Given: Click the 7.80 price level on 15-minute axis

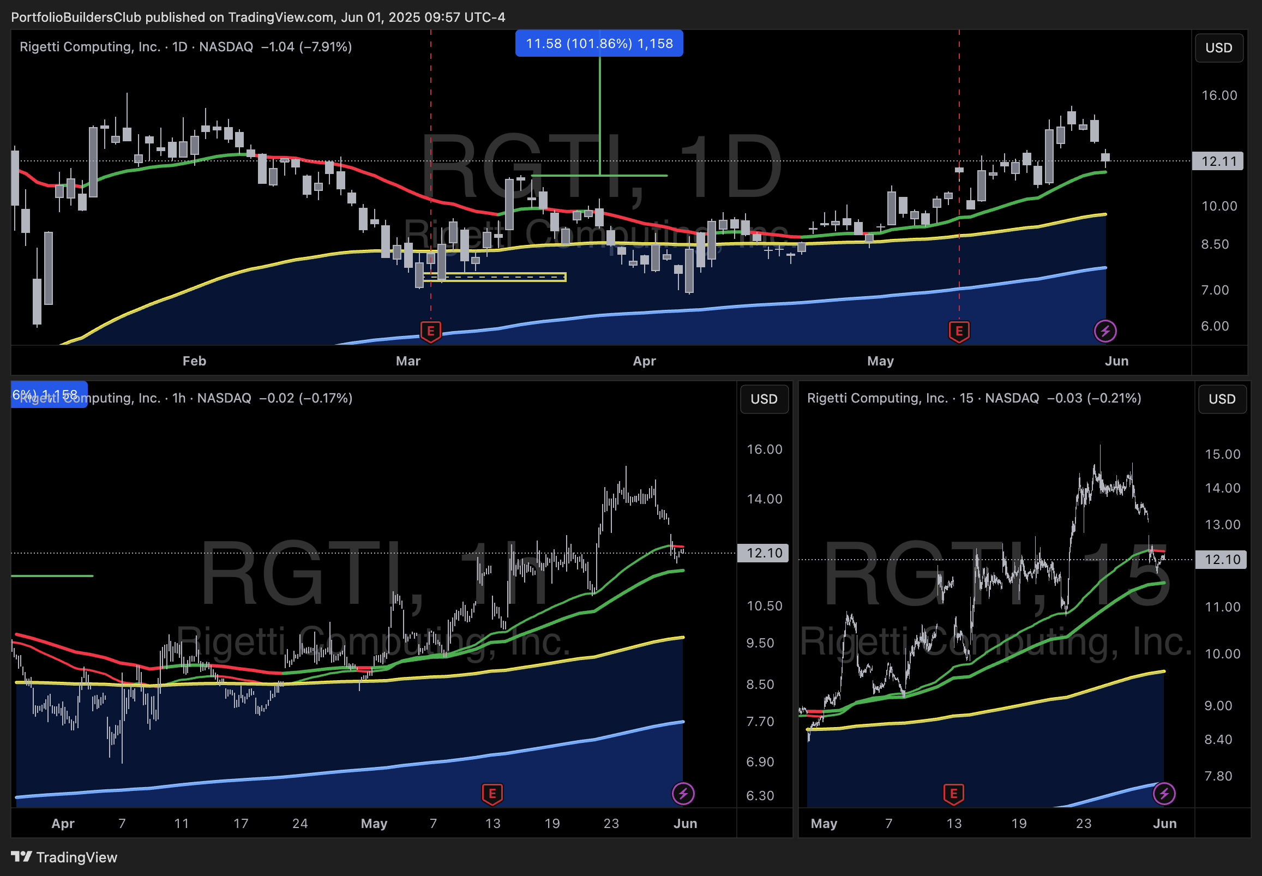Looking at the screenshot, I should (x=1218, y=776).
